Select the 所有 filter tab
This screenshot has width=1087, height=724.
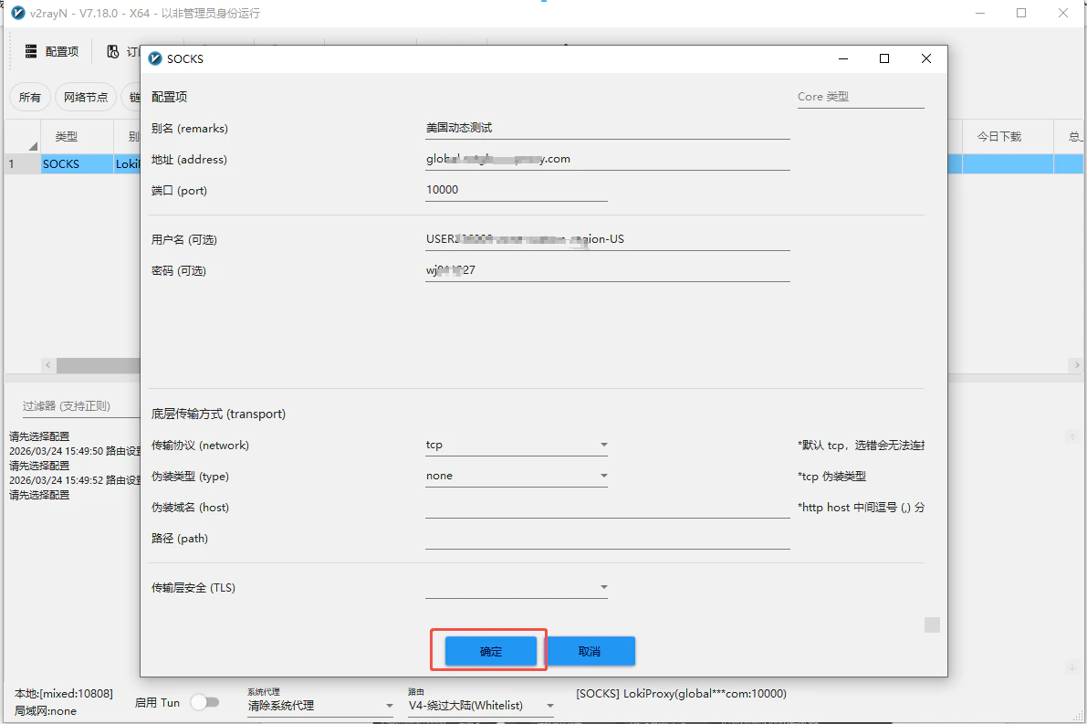click(29, 97)
